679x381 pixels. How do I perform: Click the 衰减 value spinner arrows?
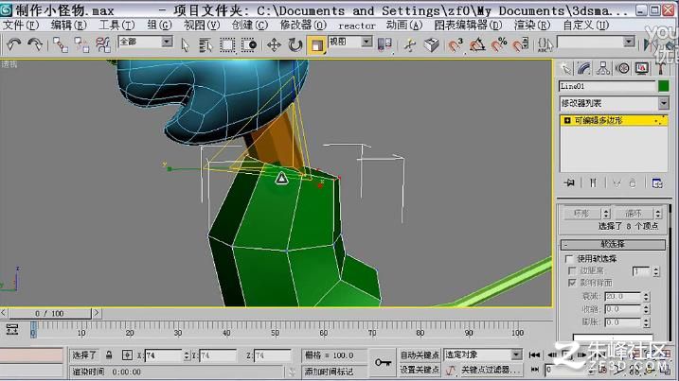point(646,297)
